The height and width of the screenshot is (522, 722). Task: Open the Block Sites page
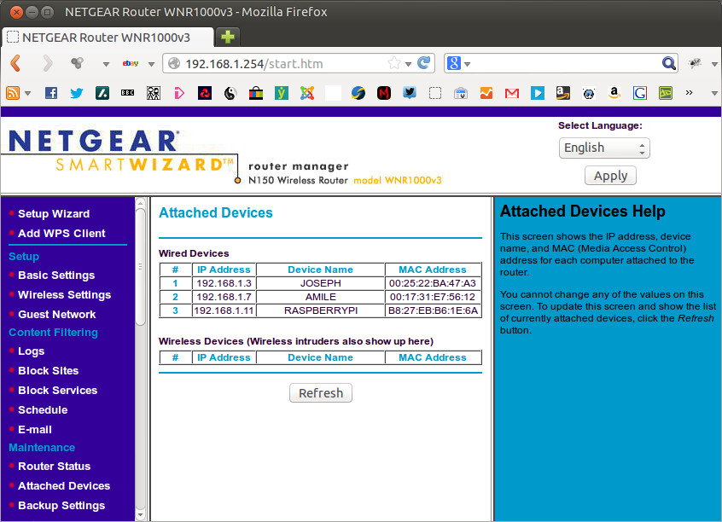(x=49, y=370)
